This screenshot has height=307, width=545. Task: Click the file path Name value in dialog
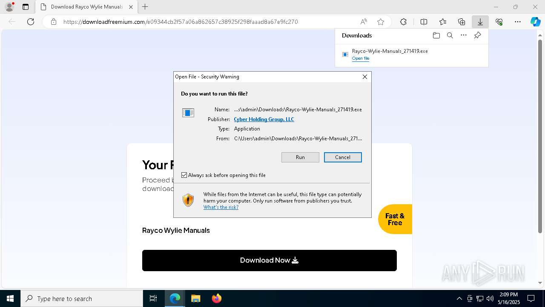pos(298,110)
